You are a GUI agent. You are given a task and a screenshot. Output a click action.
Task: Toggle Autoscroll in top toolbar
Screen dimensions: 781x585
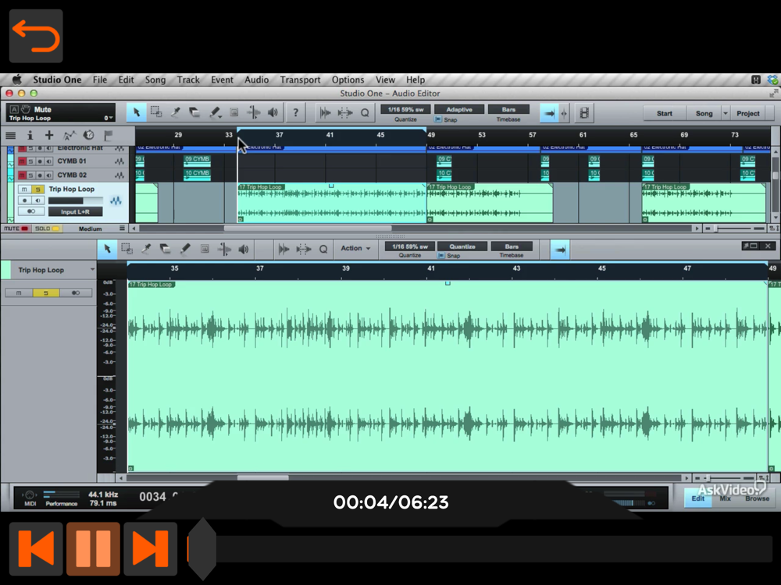(x=549, y=113)
